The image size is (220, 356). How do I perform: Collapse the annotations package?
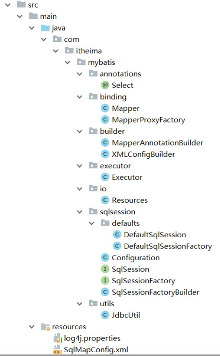(x=80, y=74)
